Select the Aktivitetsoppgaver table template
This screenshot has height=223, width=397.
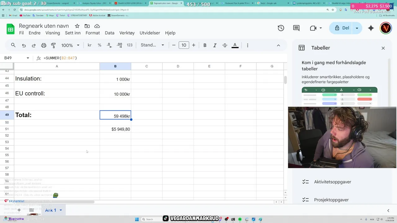tap(332, 182)
